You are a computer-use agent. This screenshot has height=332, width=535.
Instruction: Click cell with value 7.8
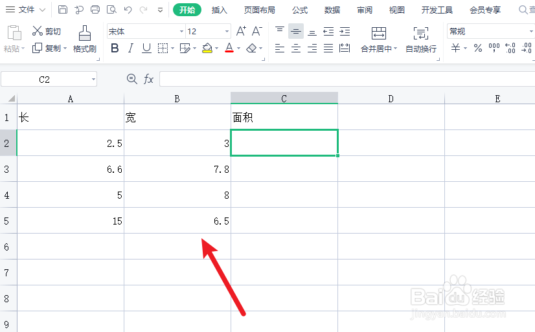pyautogui.click(x=177, y=169)
